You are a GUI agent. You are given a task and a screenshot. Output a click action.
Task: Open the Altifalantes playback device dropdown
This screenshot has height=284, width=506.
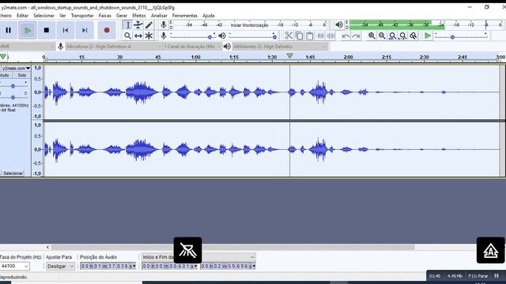coord(279,47)
